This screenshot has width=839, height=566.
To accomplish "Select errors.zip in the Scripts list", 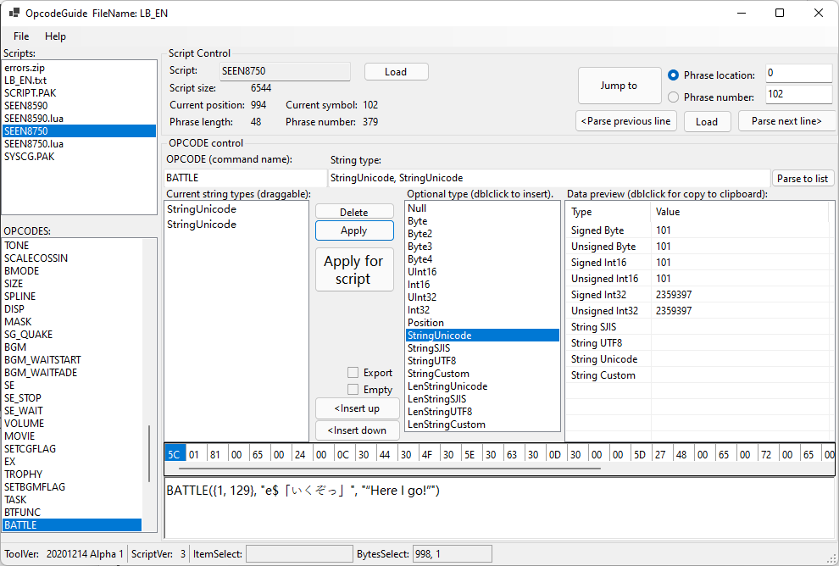I will 79,68.
